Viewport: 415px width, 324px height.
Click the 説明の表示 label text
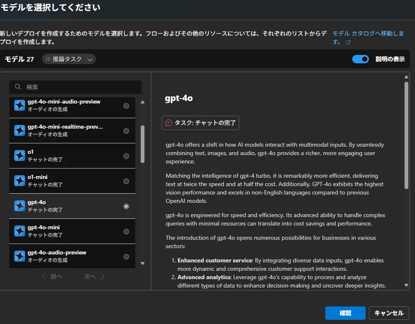[x=390, y=59]
